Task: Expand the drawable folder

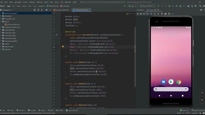Action: (1, 16)
